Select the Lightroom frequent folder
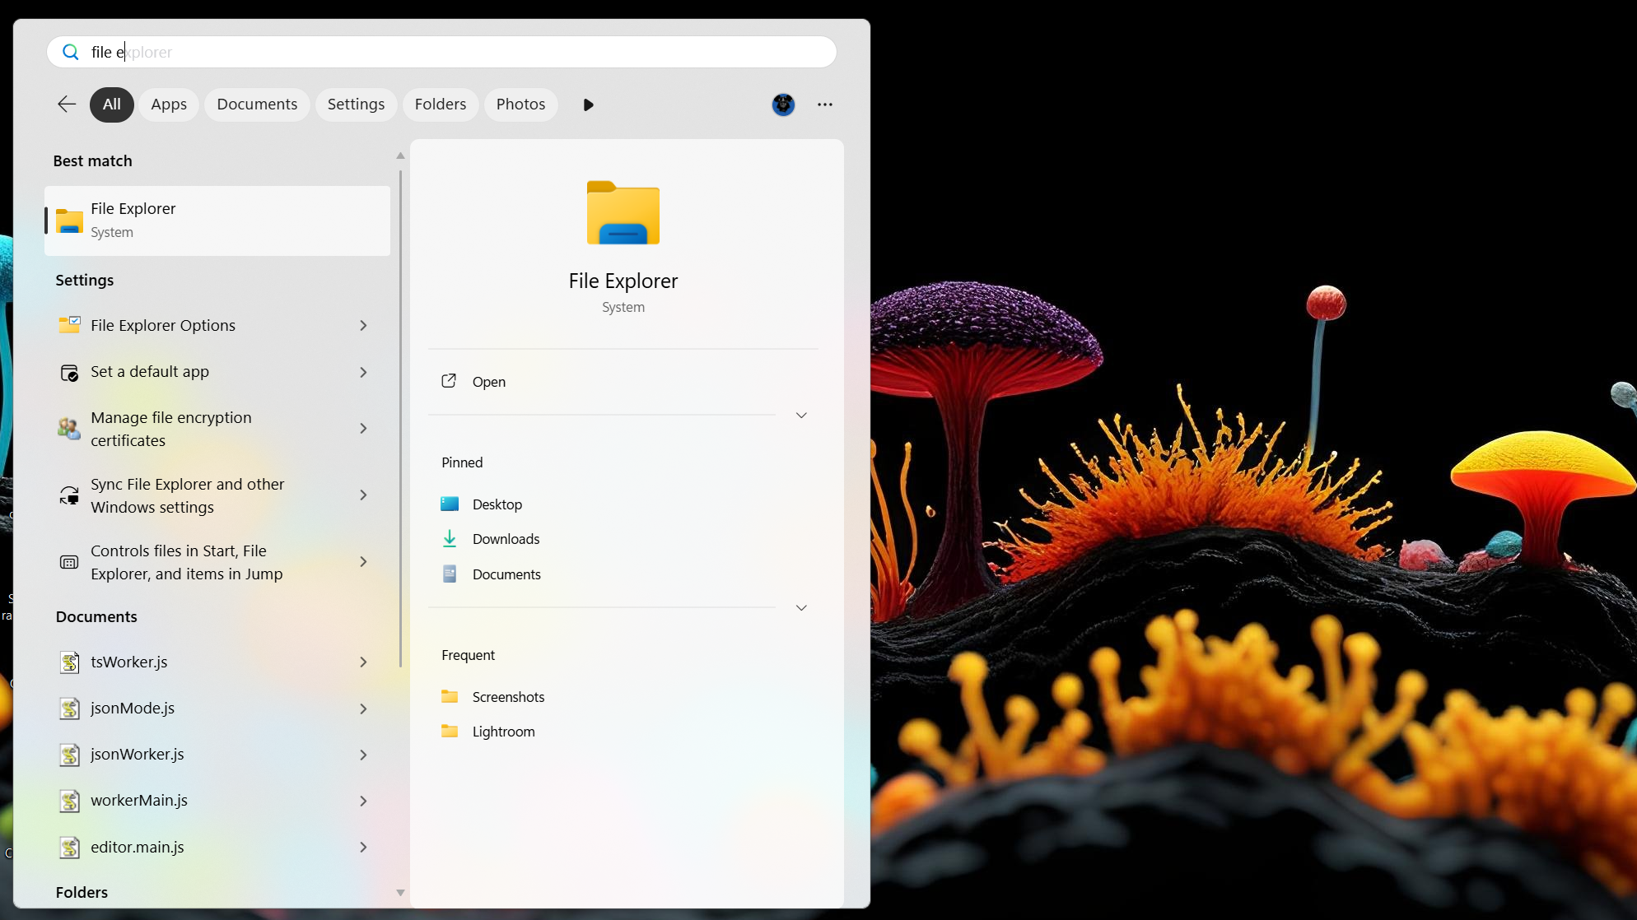The width and height of the screenshot is (1637, 920). [503, 732]
